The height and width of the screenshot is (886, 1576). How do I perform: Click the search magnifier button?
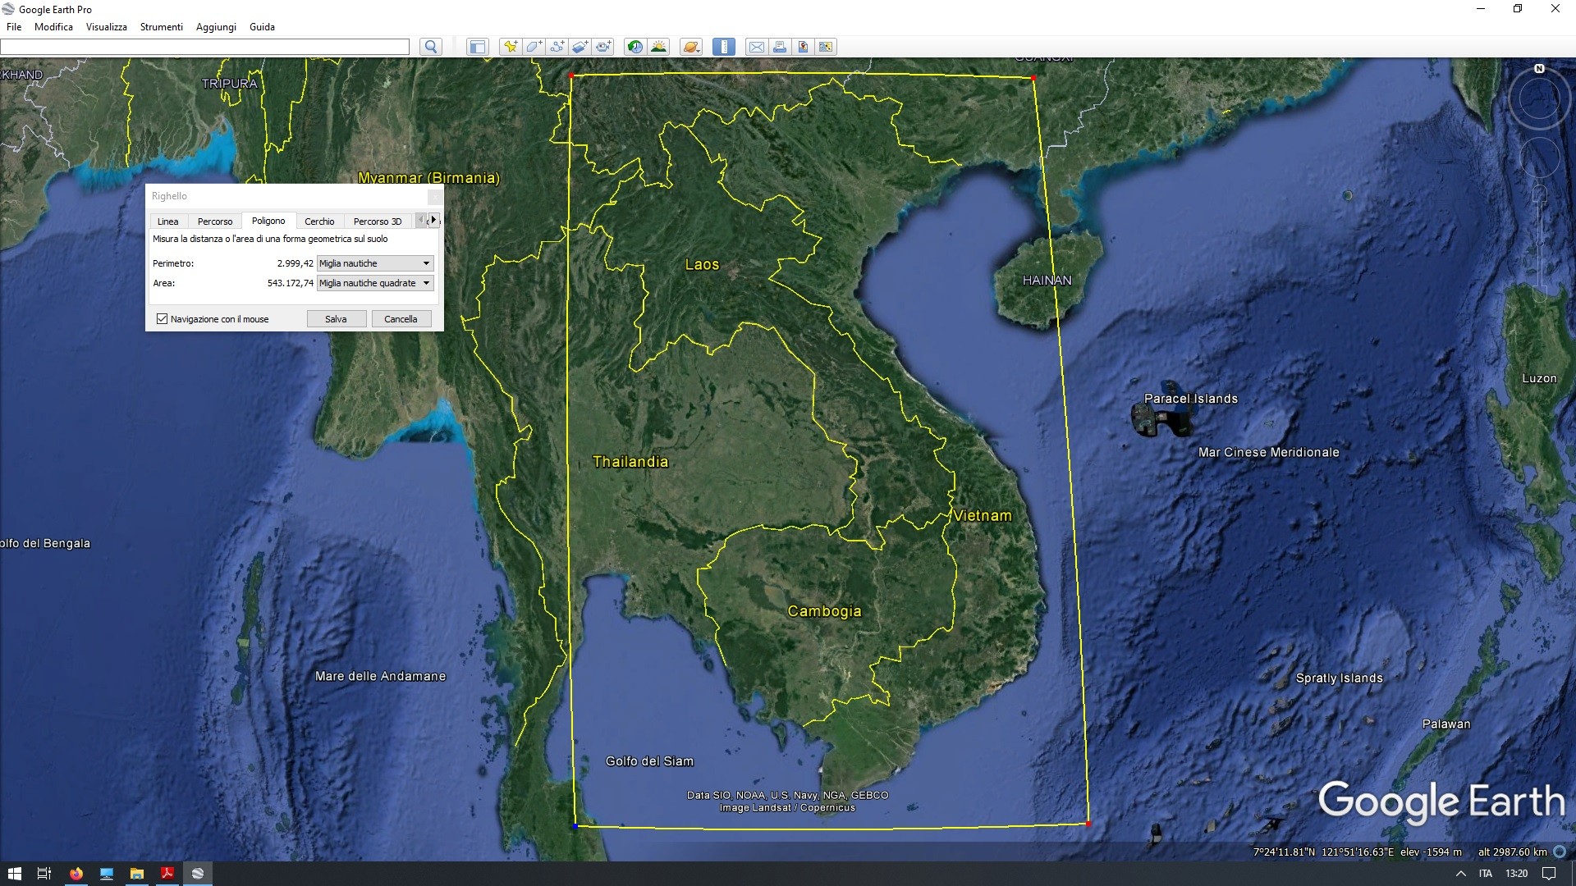pos(431,47)
